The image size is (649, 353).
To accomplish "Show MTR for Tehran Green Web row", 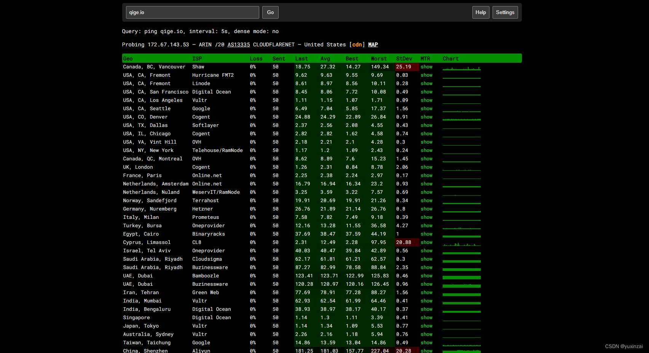I will coord(427,293).
